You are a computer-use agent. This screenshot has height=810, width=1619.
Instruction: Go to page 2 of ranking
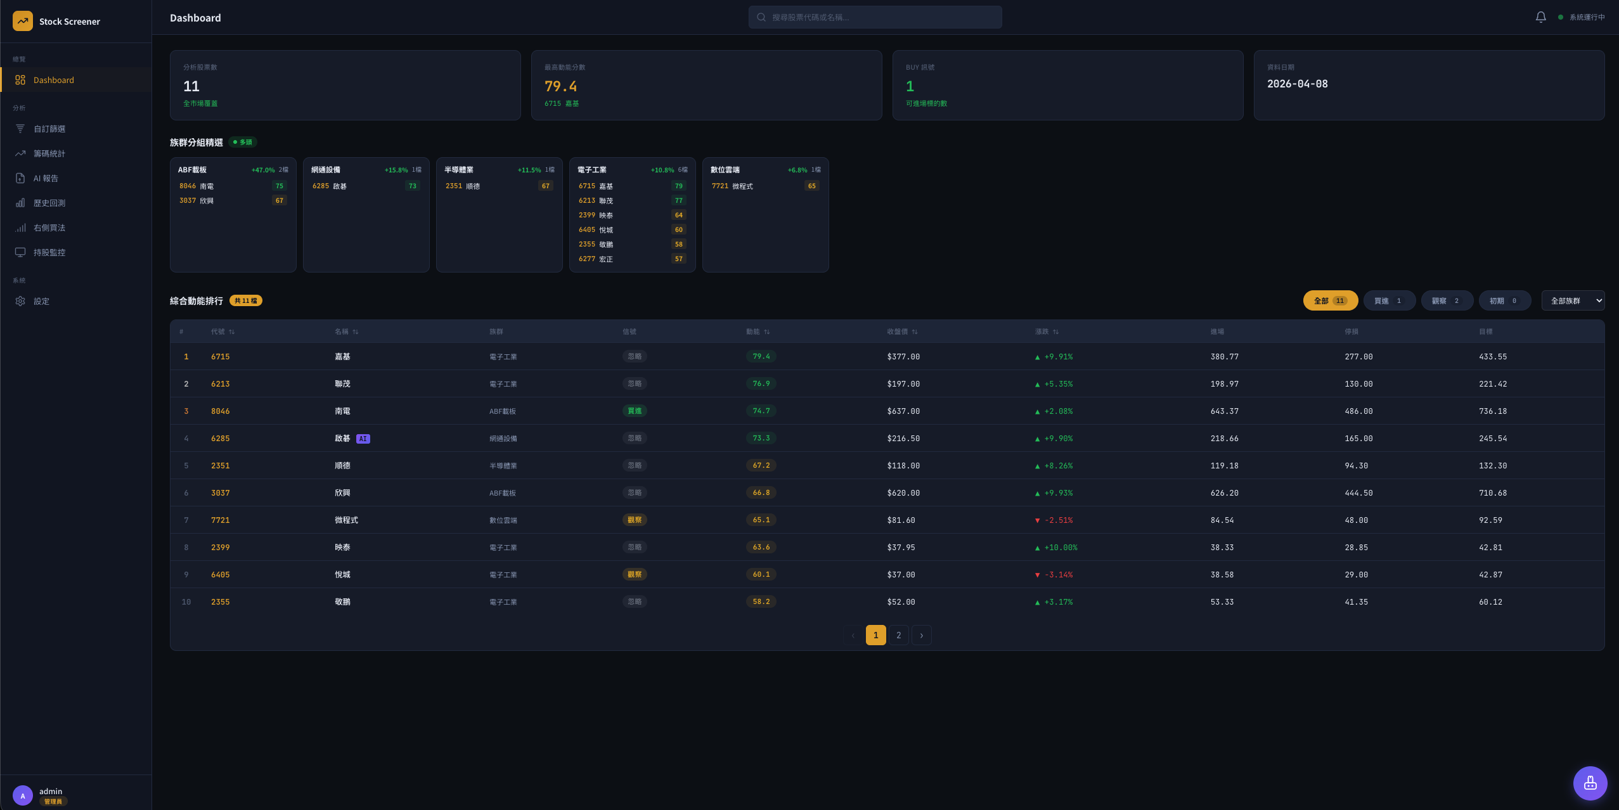coord(898,635)
